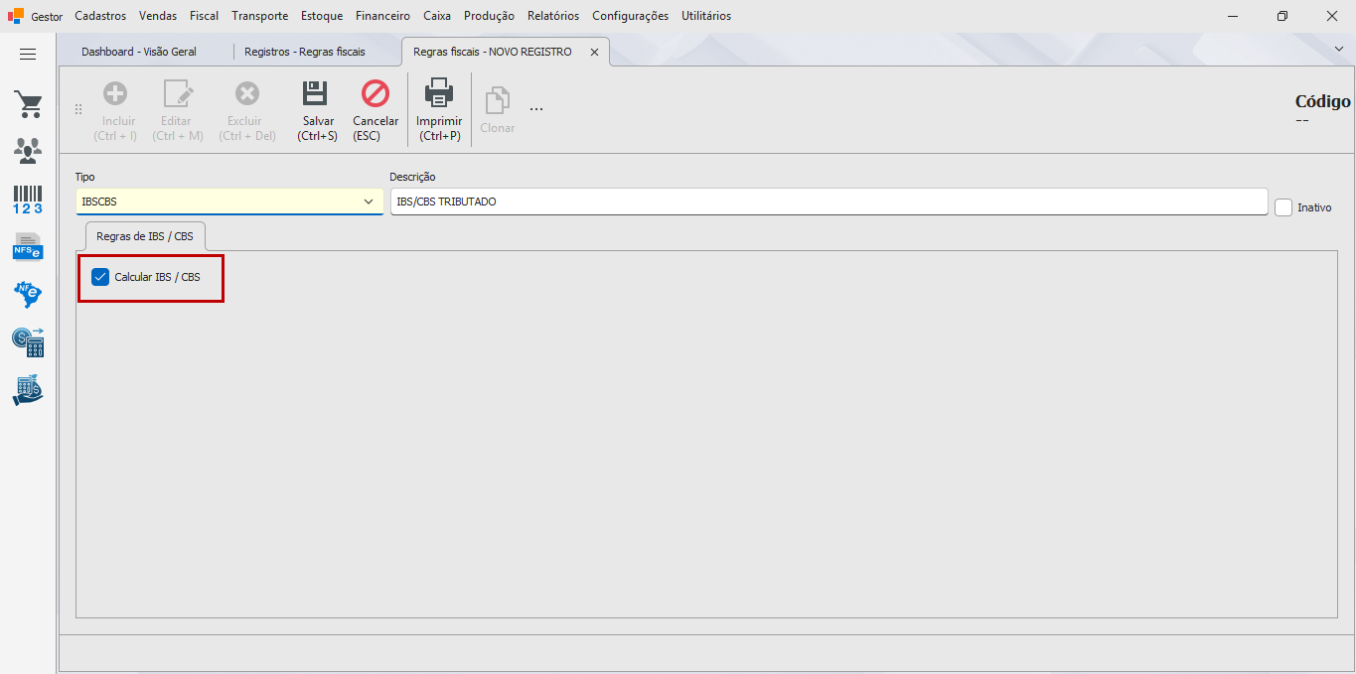
Task: Open the barcode 123 products icon
Action: [x=28, y=199]
